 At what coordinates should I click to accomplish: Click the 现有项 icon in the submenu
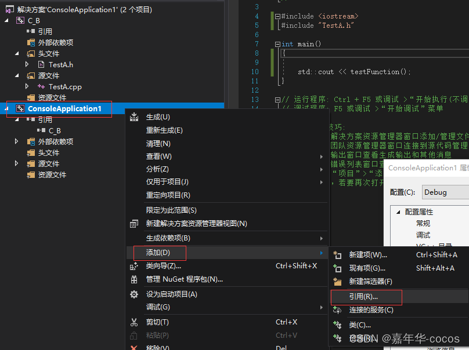337,268
